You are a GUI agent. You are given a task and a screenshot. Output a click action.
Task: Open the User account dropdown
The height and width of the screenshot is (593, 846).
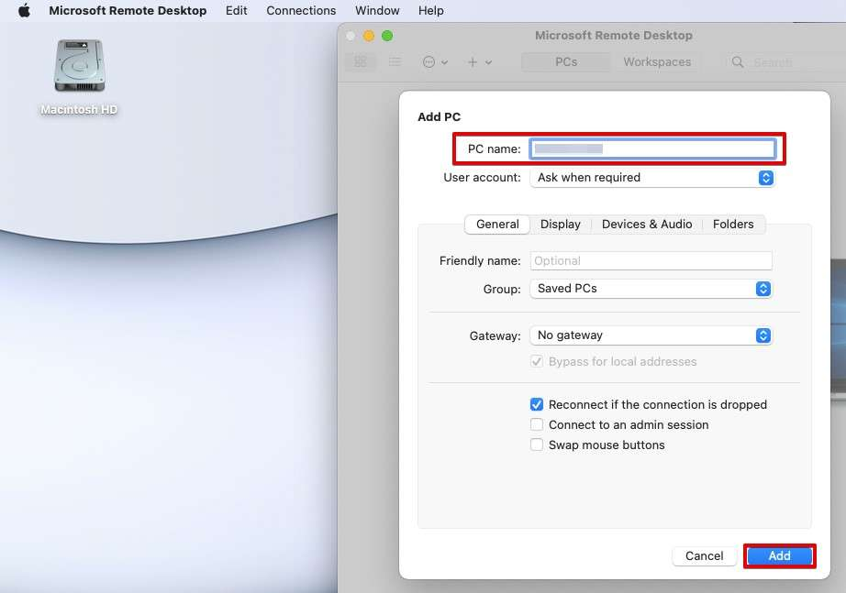[651, 178]
